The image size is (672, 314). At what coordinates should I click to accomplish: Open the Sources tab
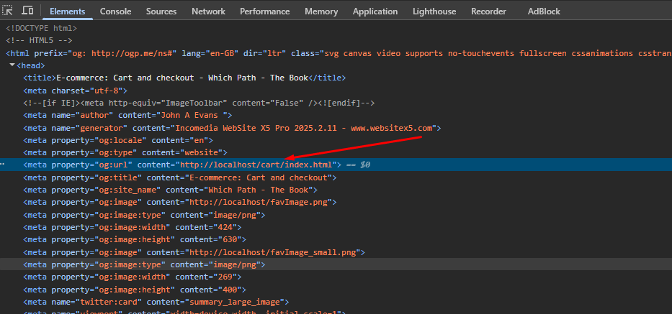point(161,11)
